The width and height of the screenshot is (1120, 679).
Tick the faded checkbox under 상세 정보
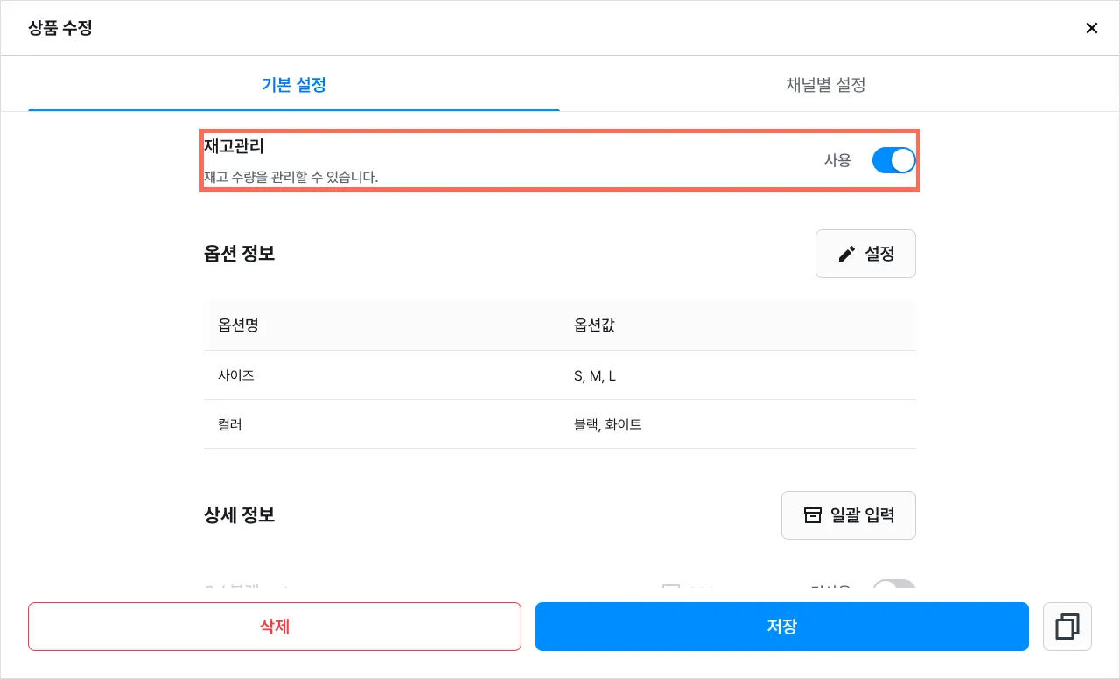point(671,589)
